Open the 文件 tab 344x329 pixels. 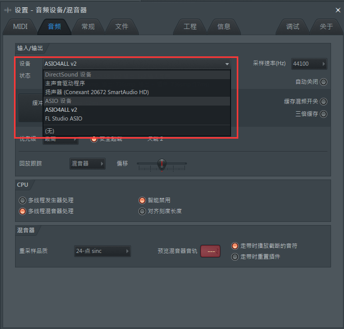pyautogui.click(x=122, y=27)
